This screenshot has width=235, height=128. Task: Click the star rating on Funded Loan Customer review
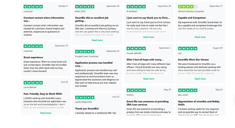coord(85,51)
